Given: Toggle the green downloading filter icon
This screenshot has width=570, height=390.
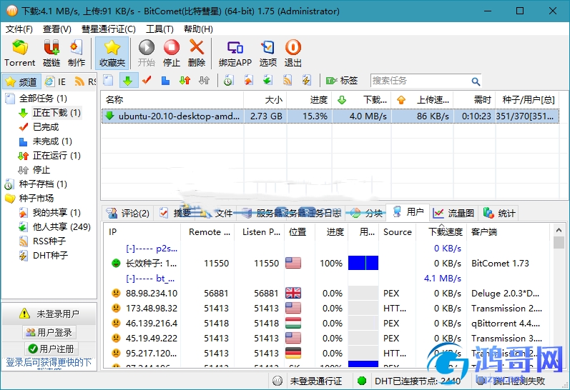Looking at the screenshot, I should click(128, 80).
